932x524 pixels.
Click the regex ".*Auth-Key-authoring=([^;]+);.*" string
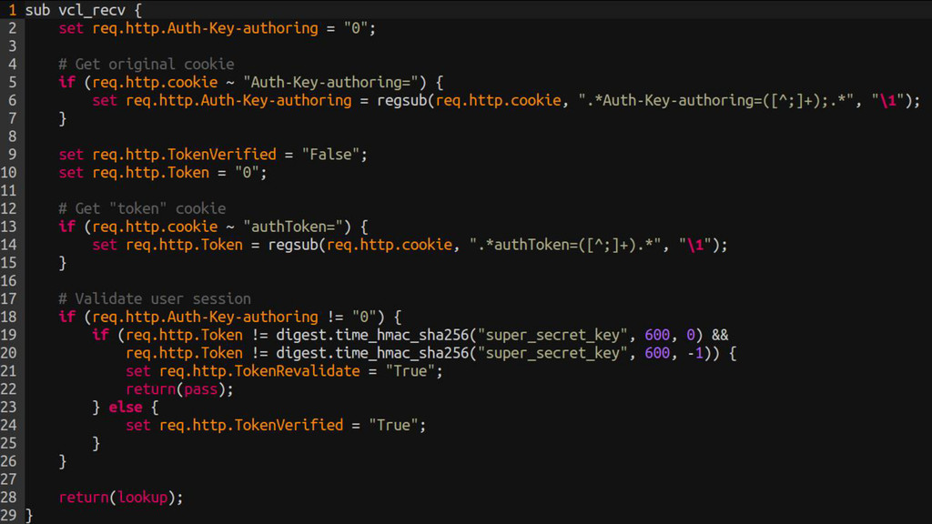pyautogui.click(x=717, y=100)
